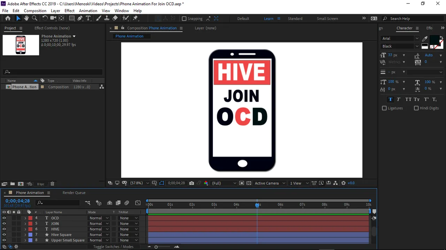Expand the Hive Square layer properties

click(25, 235)
